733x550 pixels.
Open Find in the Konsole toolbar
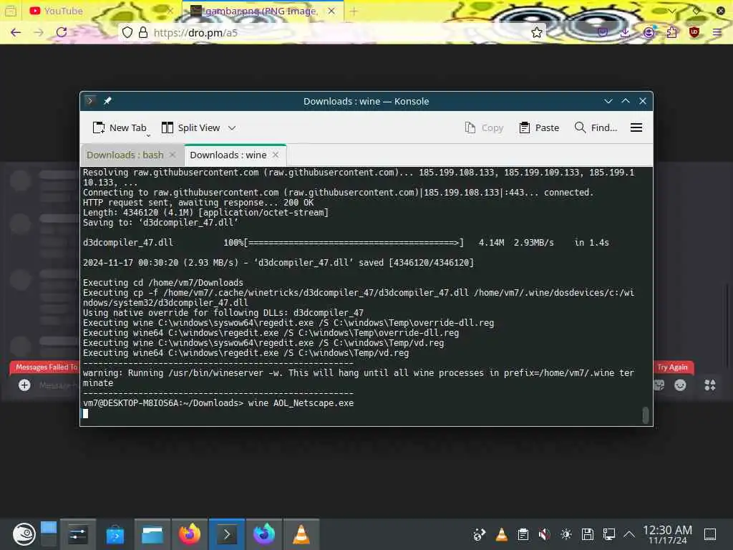click(x=596, y=127)
